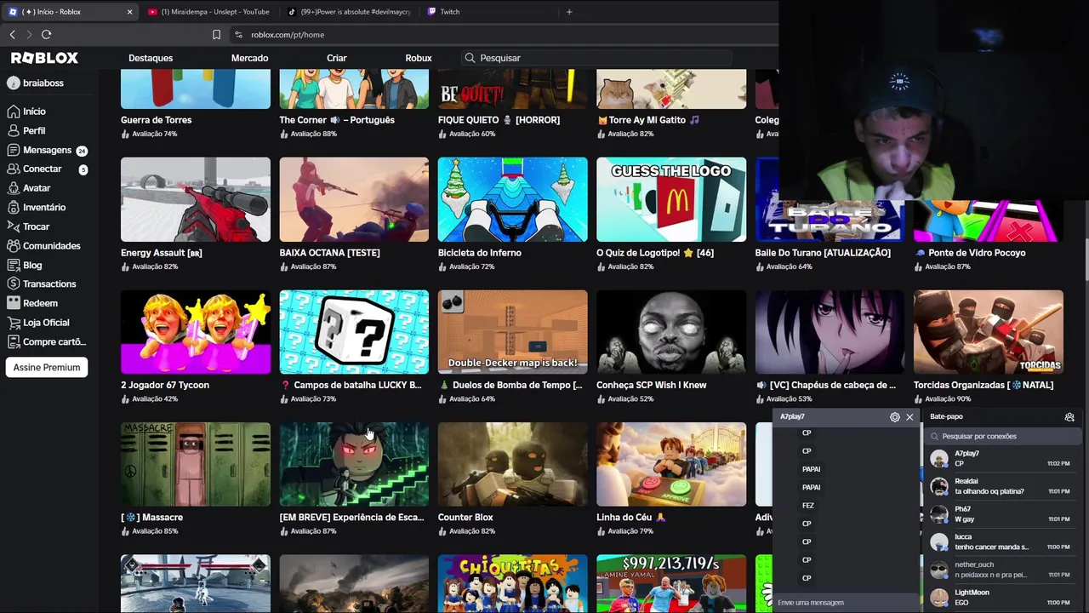Open site settings icon beside the URL
This screenshot has width=1089, height=613.
(238, 35)
